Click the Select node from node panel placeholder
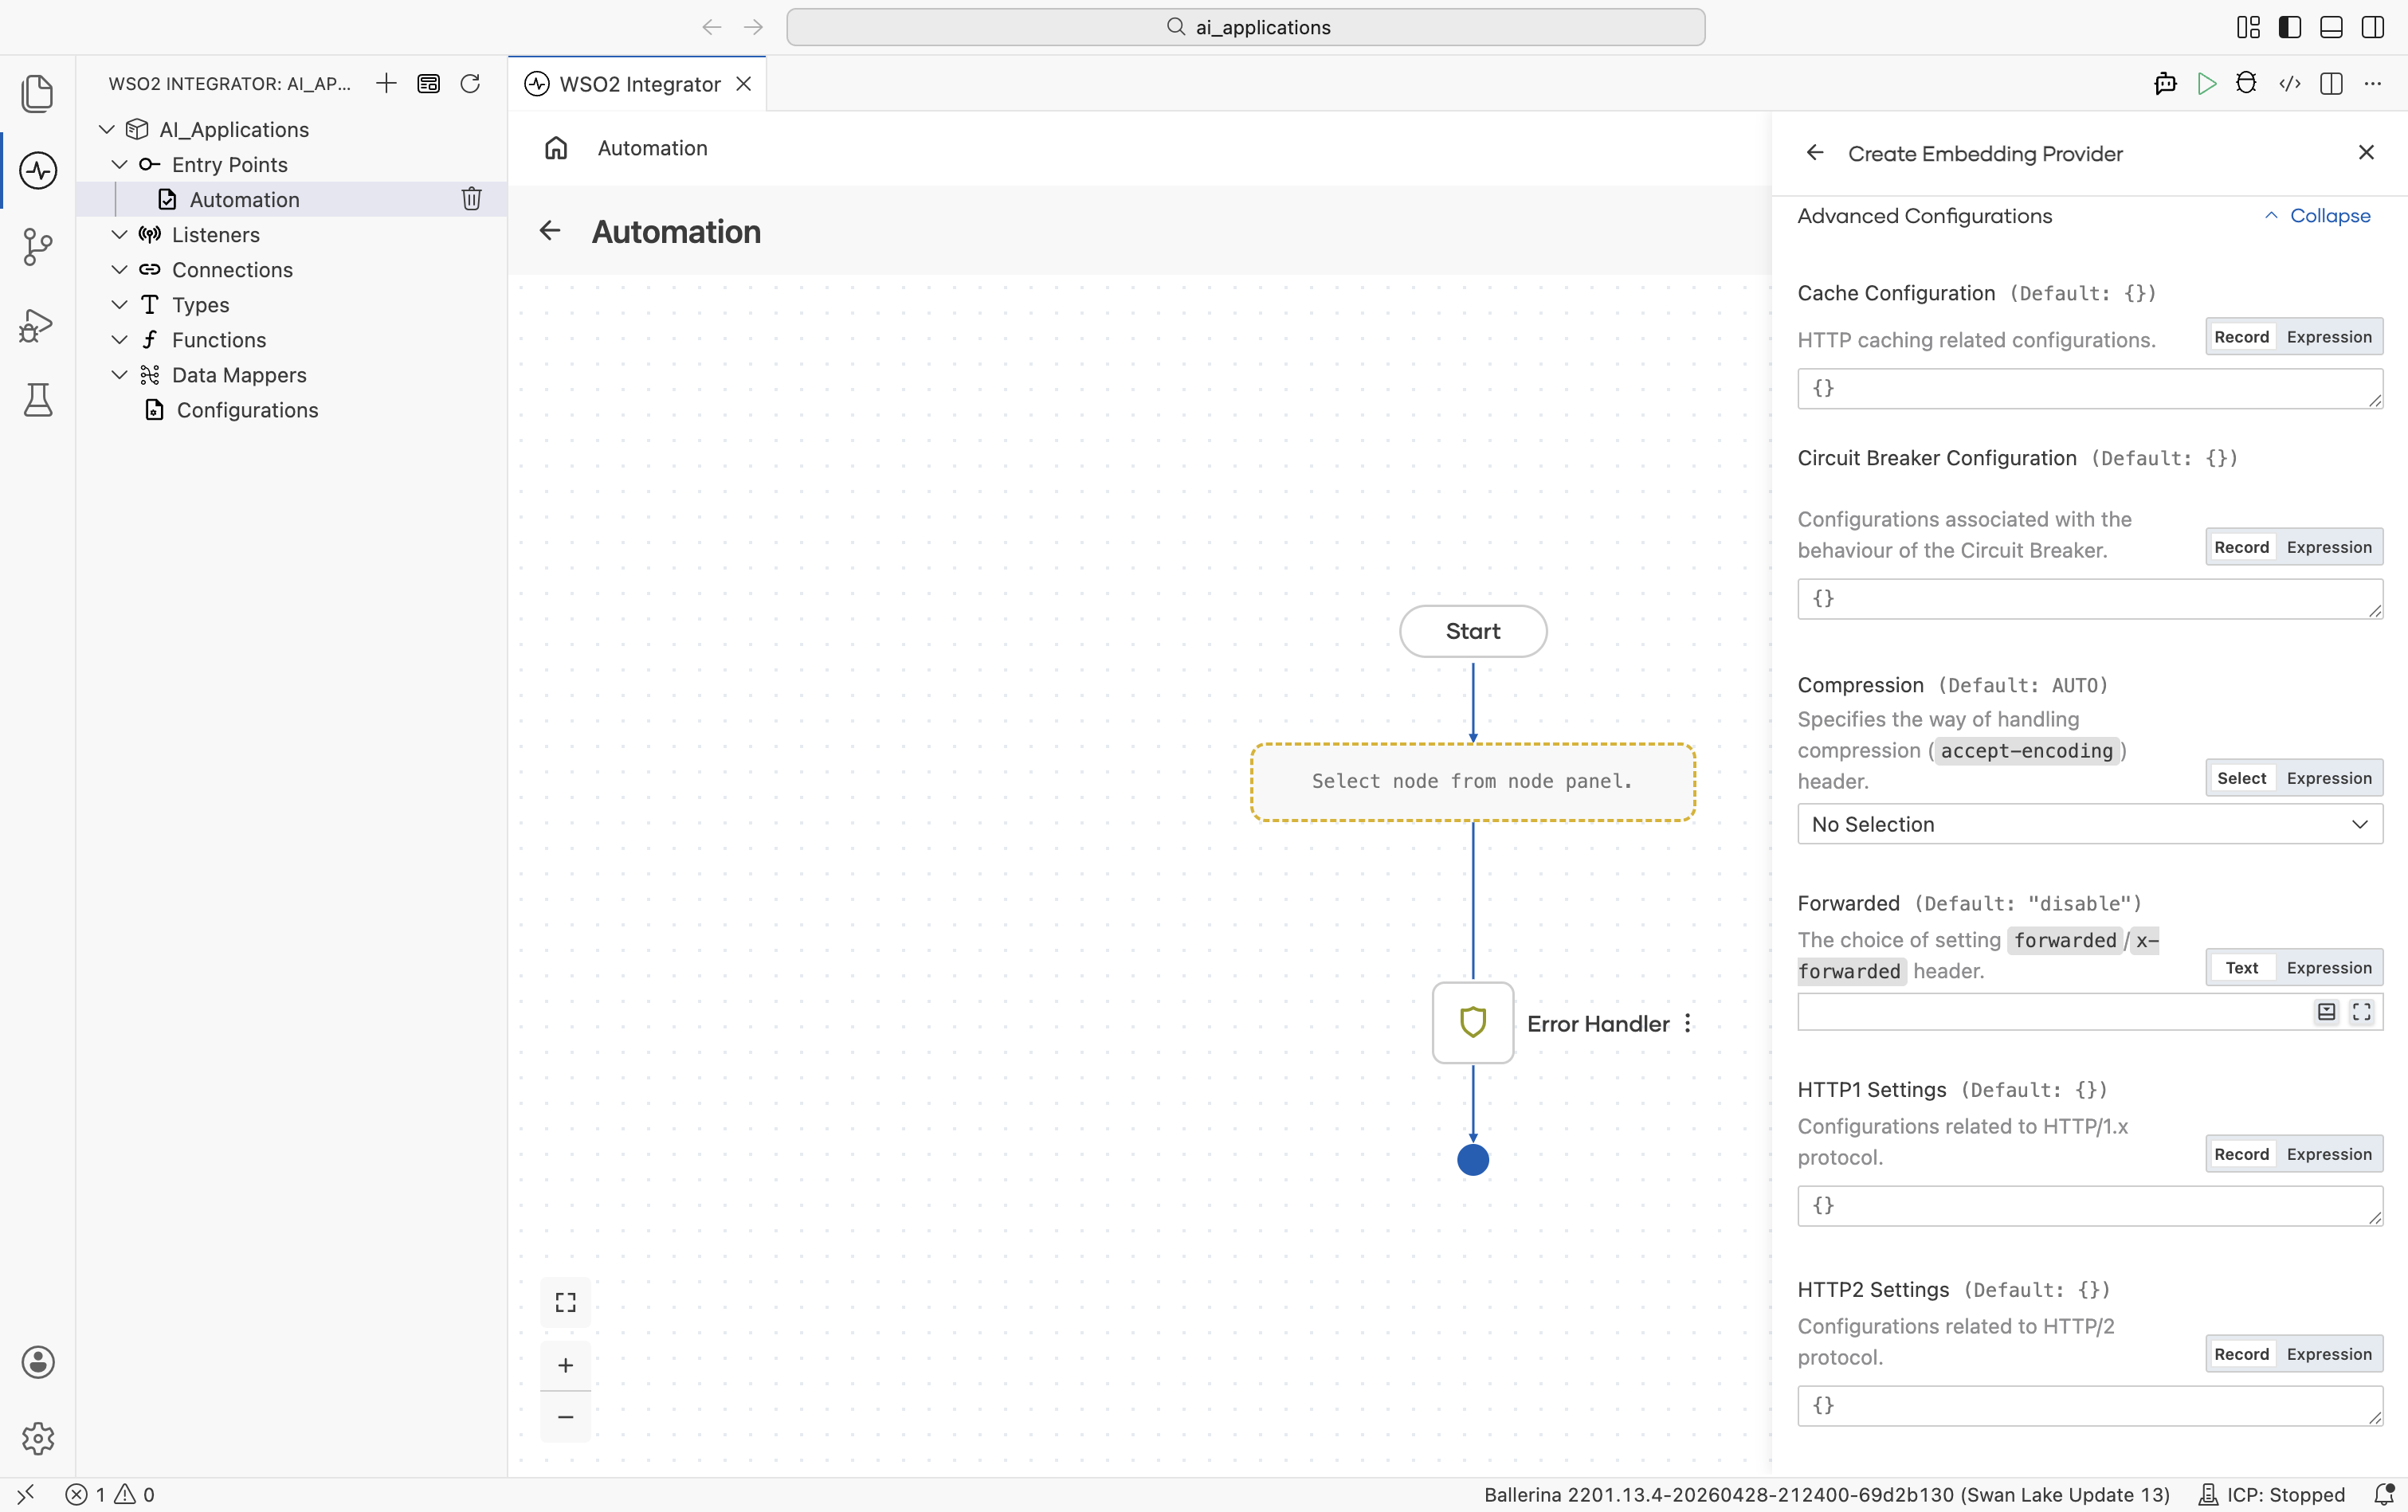 [x=1473, y=782]
